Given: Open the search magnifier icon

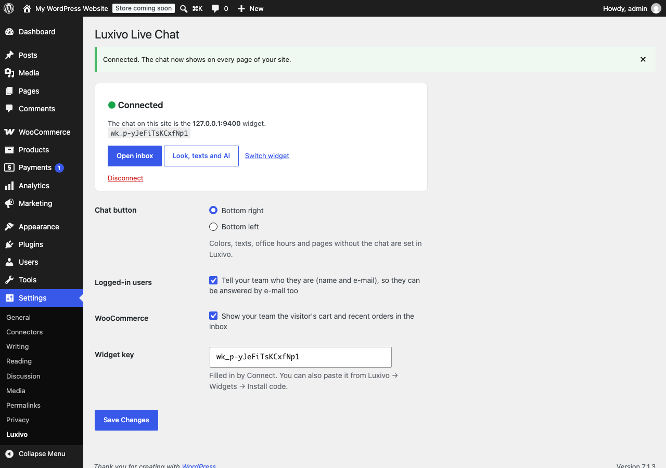Looking at the screenshot, I should [184, 8].
